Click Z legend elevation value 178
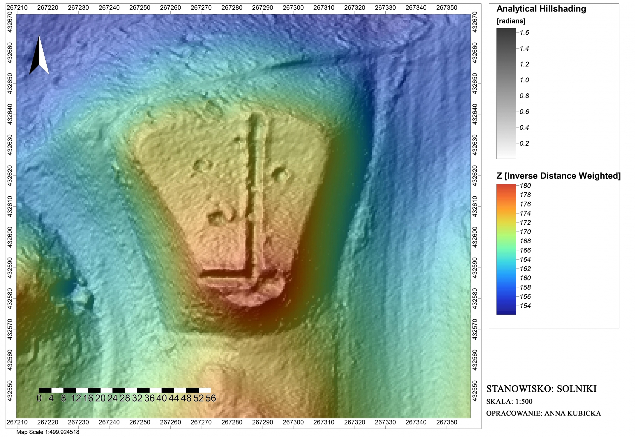 pyautogui.click(x=525, y=195)
